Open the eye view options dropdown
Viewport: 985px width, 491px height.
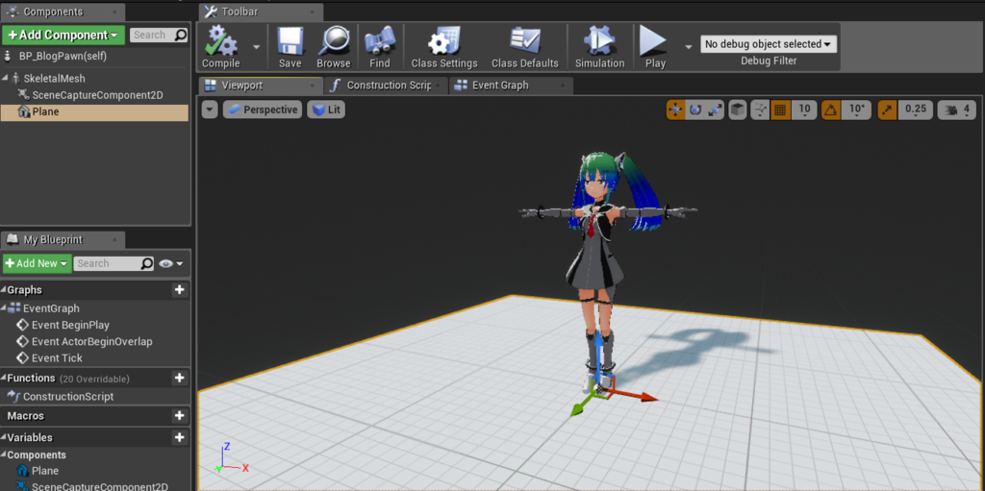tap(171, 263)
